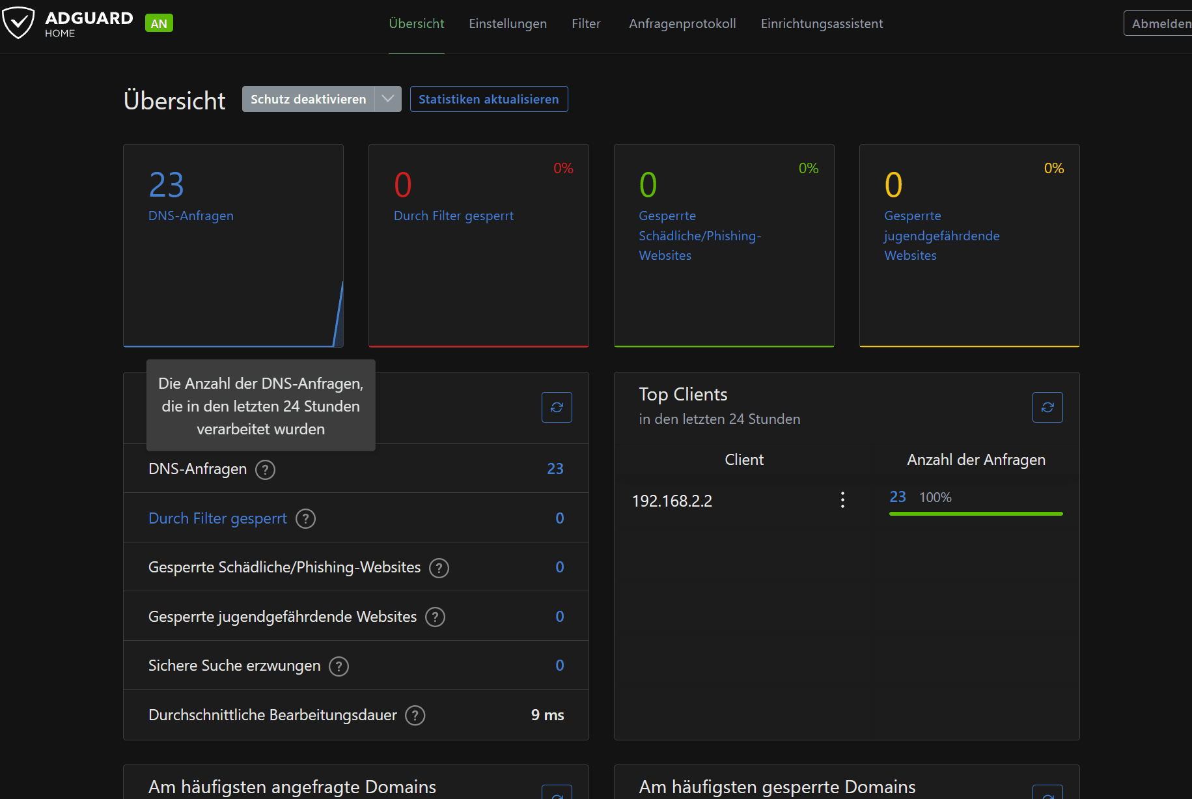Open the Filter menu

point(586,23)
